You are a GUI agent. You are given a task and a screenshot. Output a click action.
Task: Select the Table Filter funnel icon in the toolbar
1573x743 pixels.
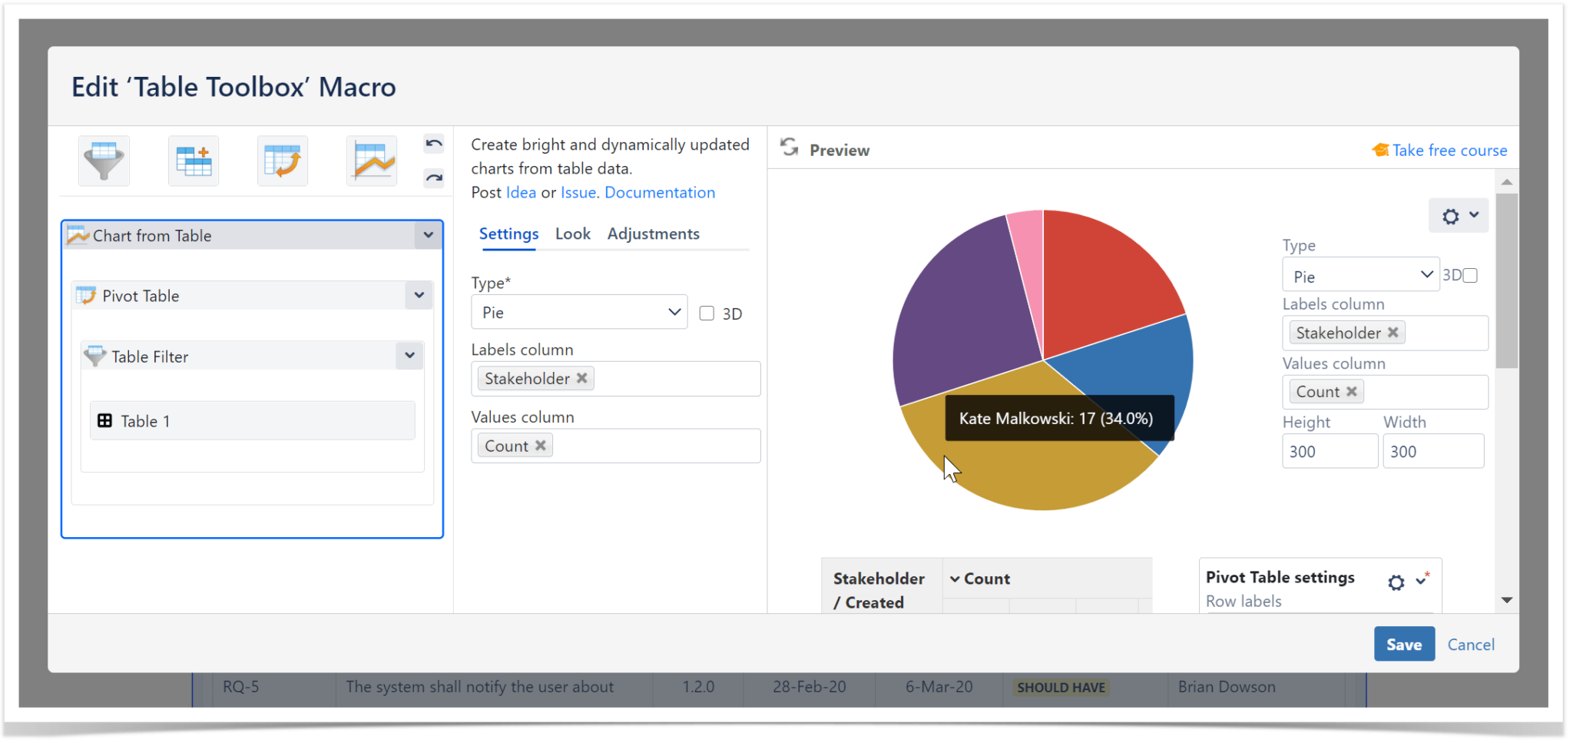click(x=104, y=161)
